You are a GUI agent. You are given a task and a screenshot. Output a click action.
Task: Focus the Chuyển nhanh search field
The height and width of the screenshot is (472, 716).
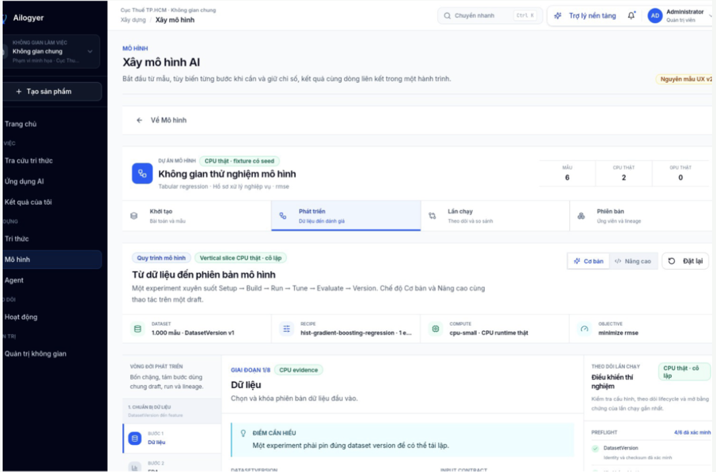pyautogui.click(x=490, y=16)
